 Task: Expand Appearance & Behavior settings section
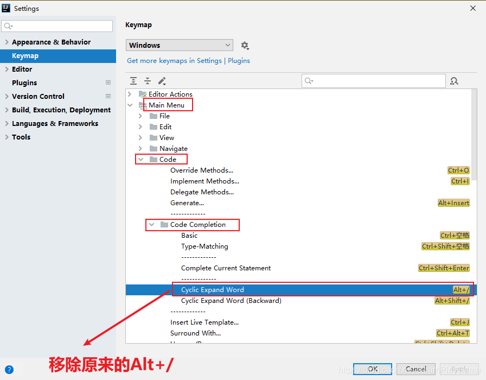click(7, 42)
